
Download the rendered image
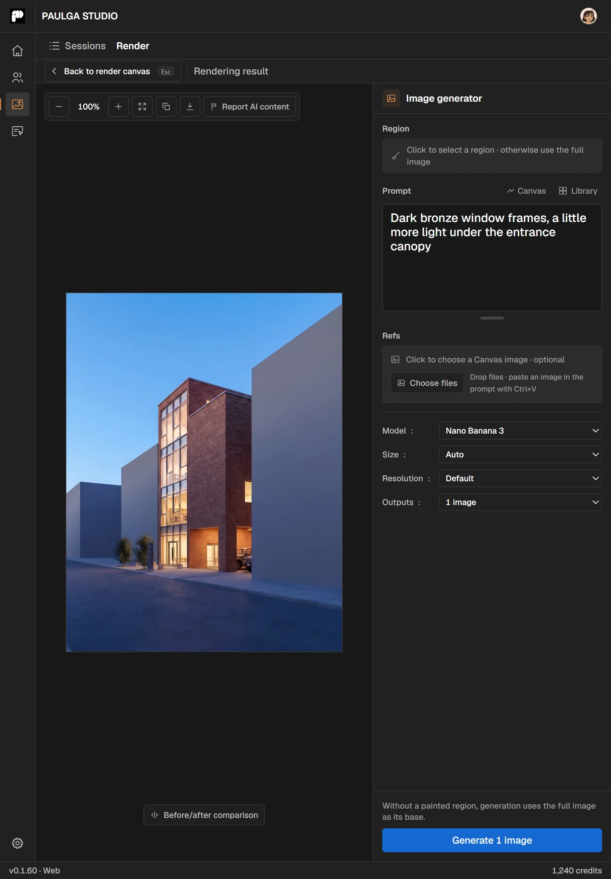190,107
